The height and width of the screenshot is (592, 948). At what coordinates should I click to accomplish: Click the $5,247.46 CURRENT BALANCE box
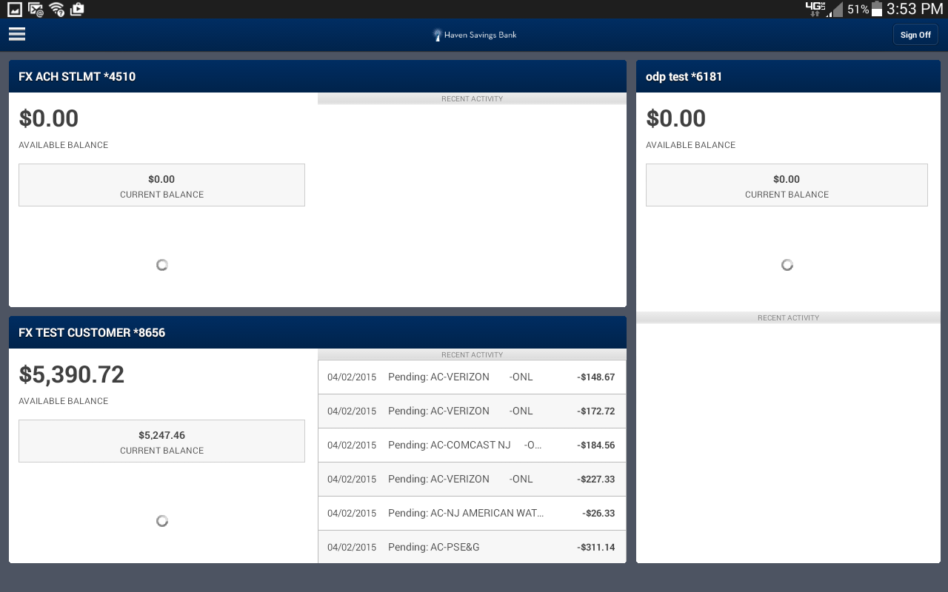click(x=161, y=441)
